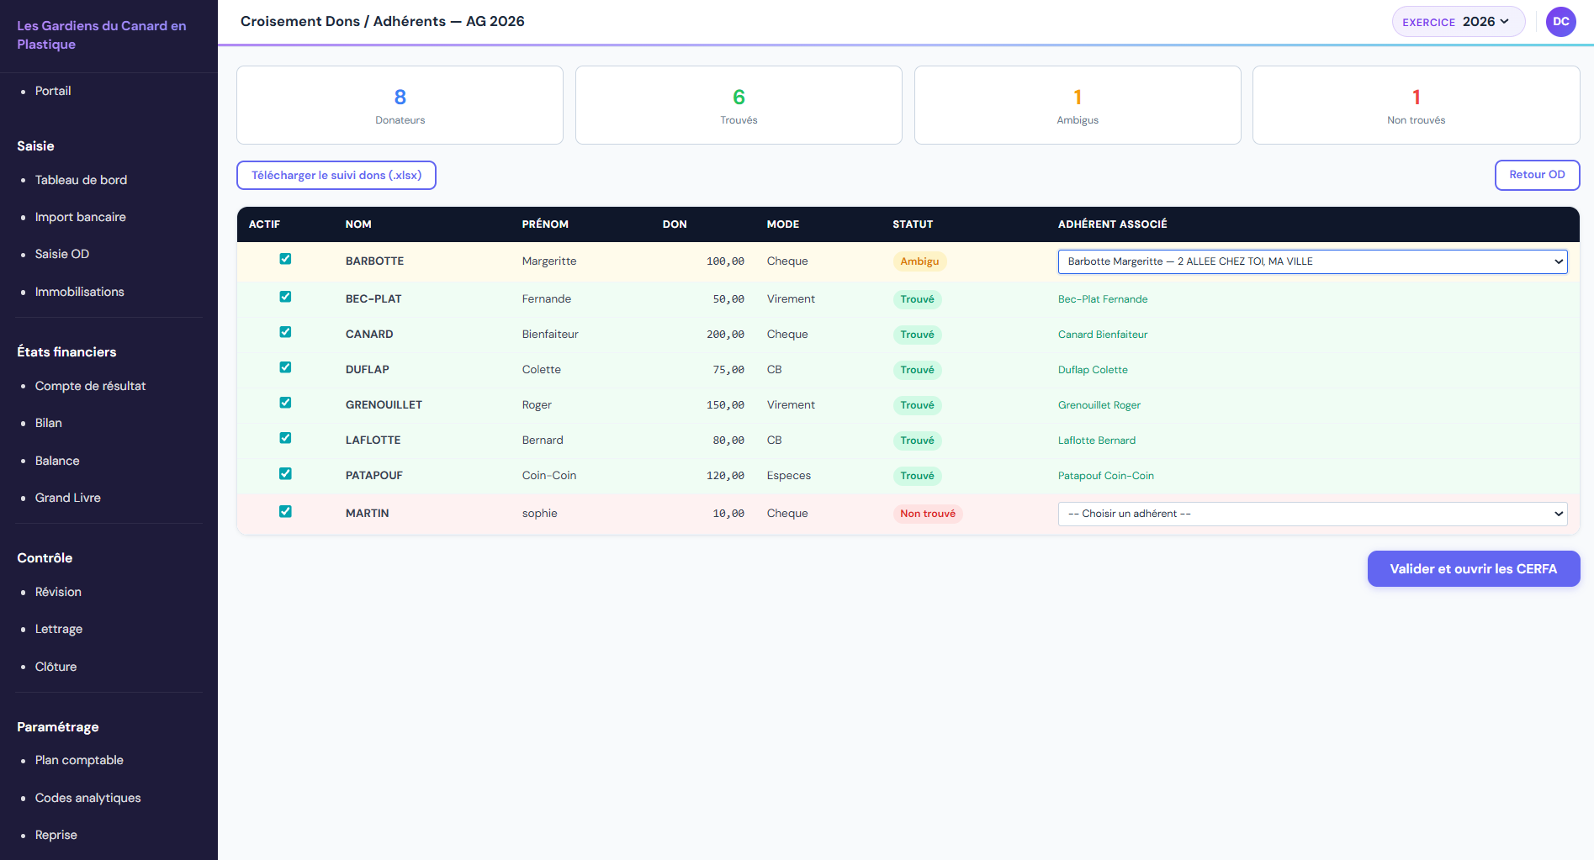This screenshot has height=860, width=1594.
Task: Click the Ambigu status badge
Action: click(919, 261)
